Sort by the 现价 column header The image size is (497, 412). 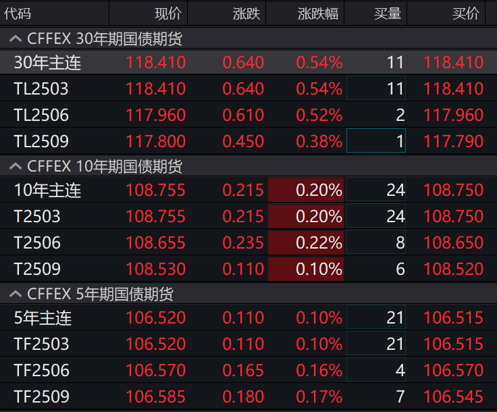[x=167, y=13]
